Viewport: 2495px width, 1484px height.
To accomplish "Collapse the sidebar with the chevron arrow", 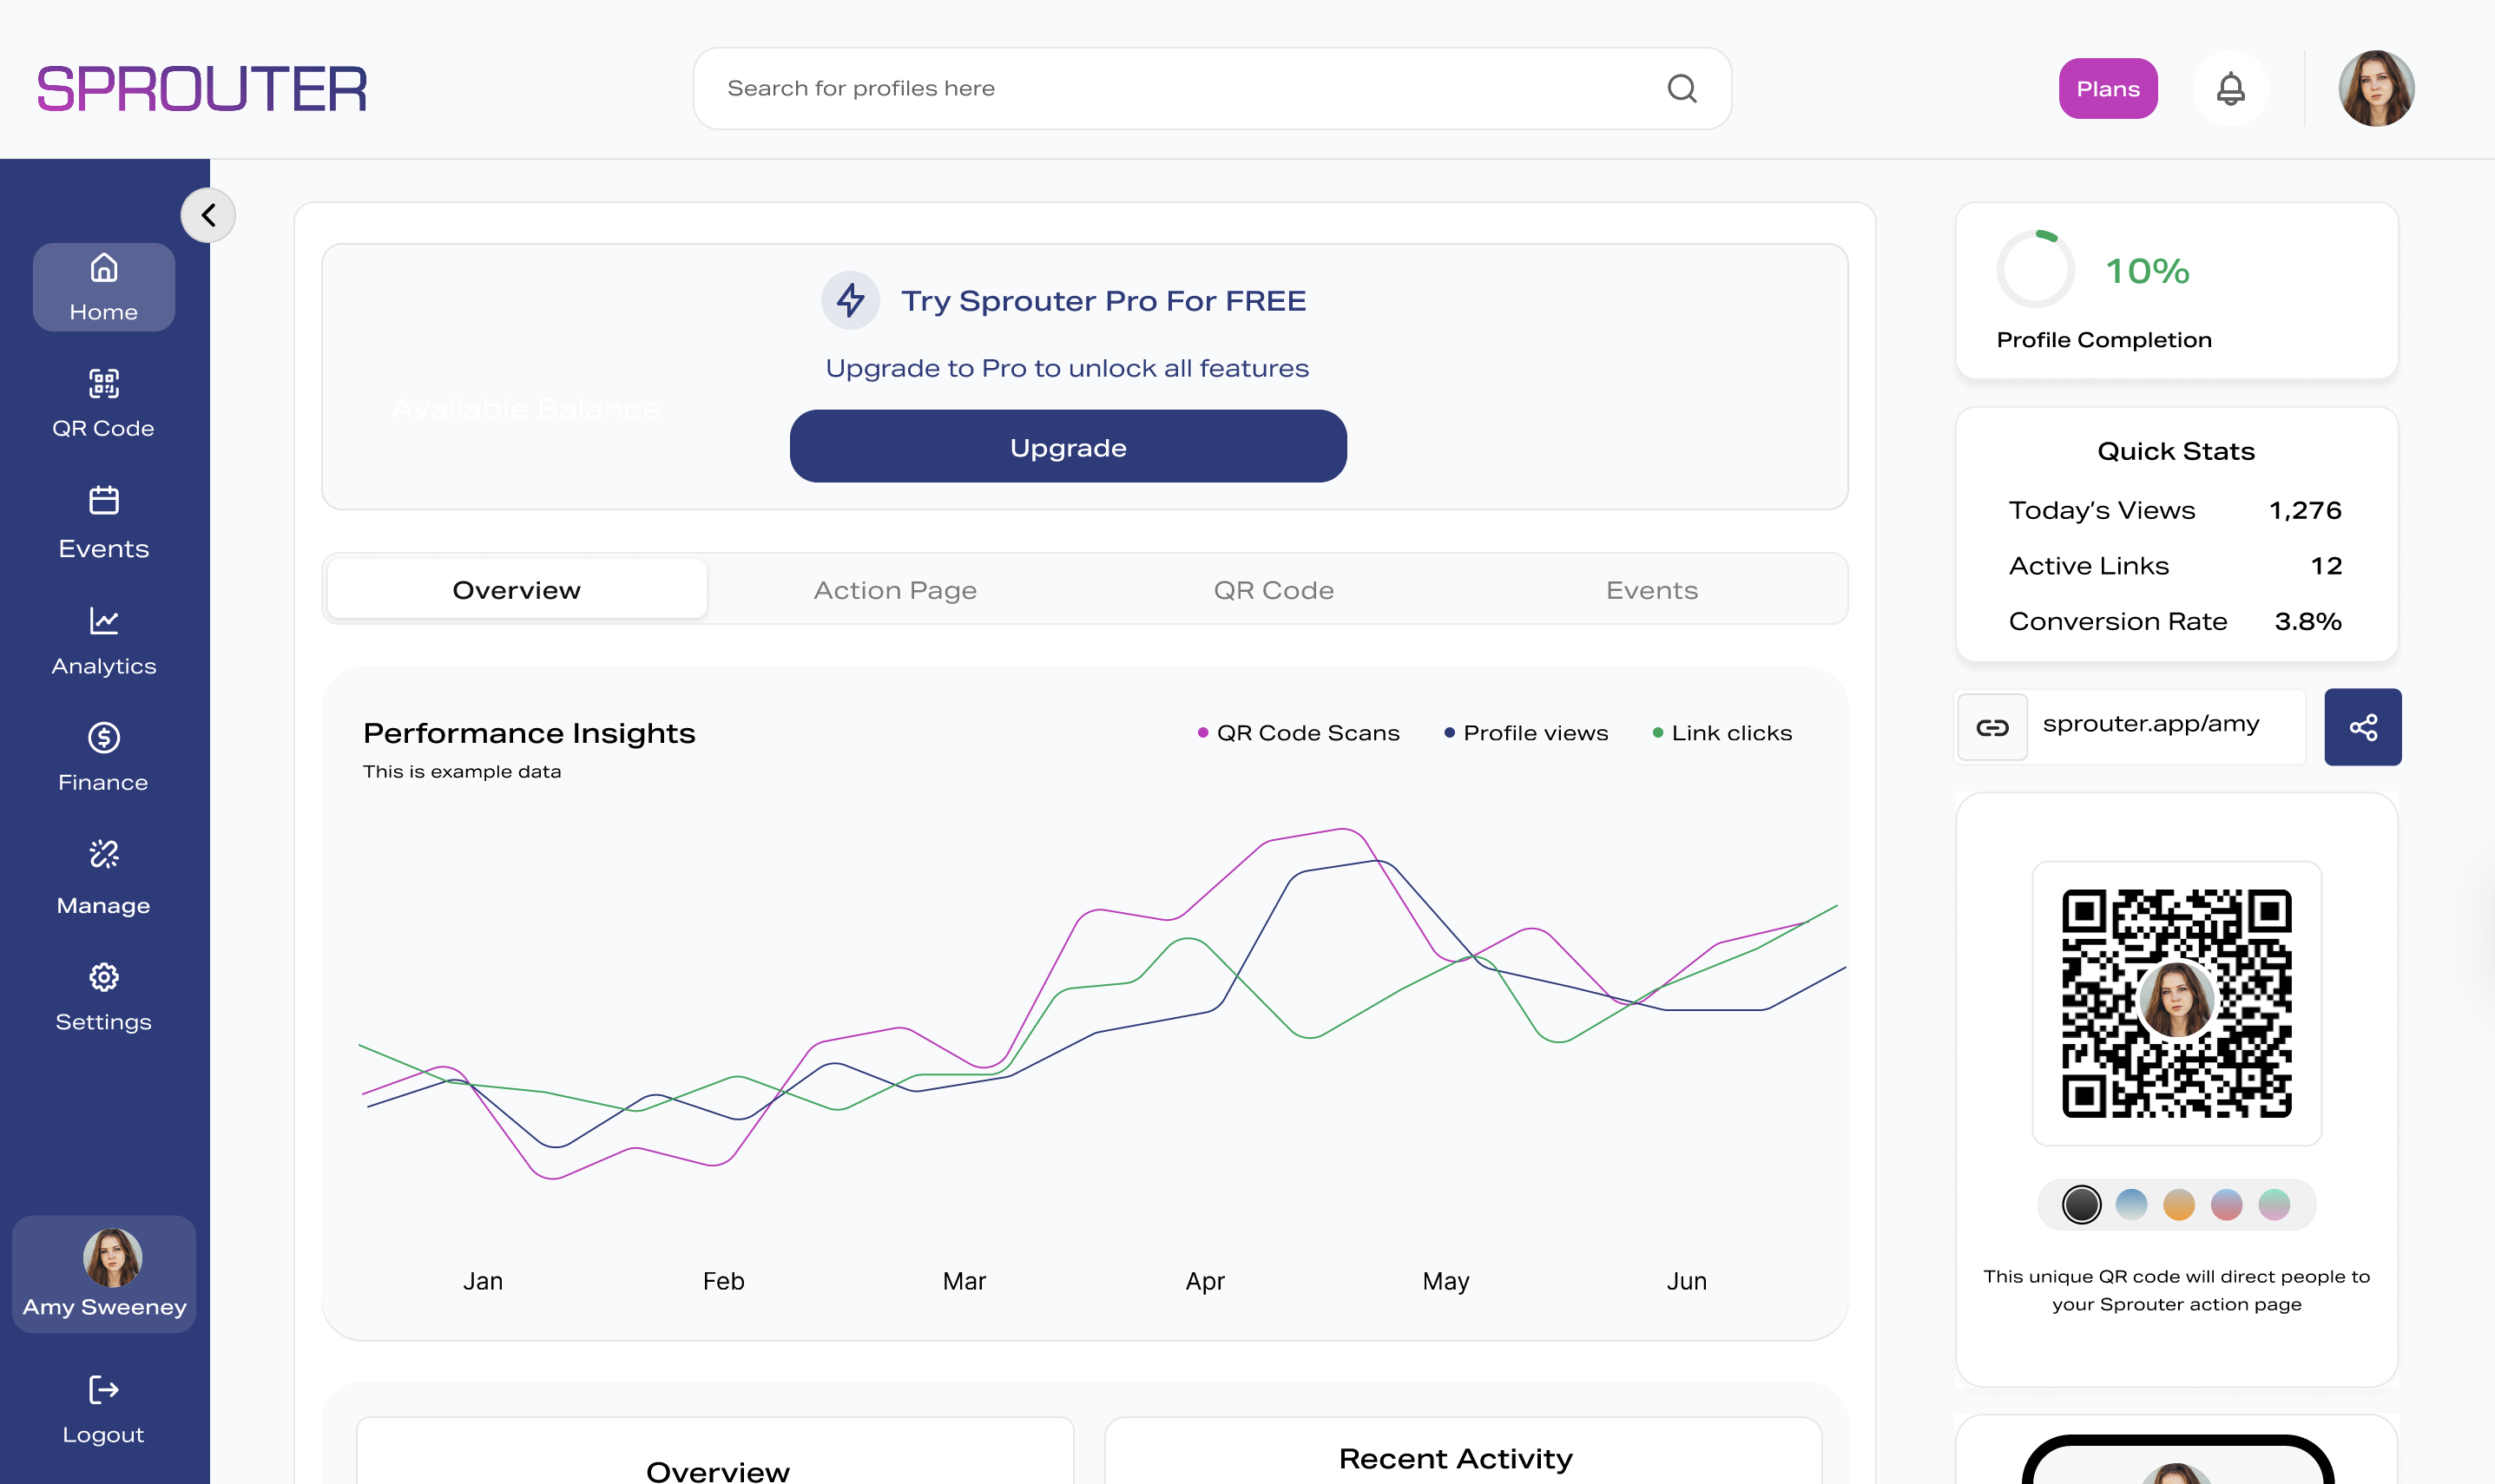I will click(x=208, y=215).
